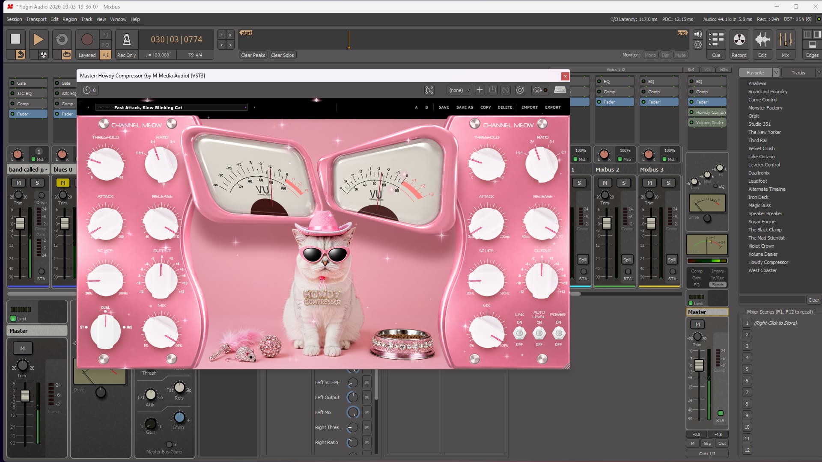Toggle the metronome click icon

[127, 39]
